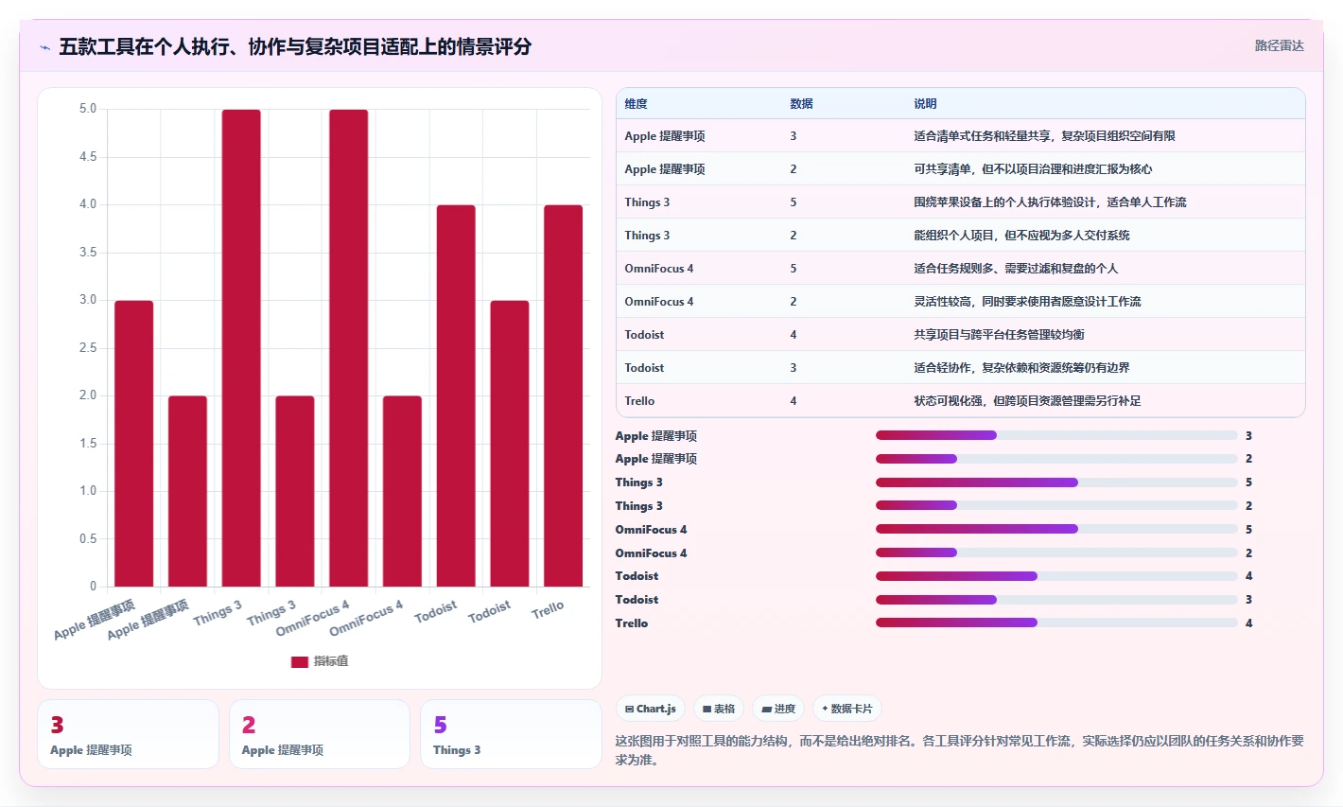Select the 进度 chip

tap(778, 709)
